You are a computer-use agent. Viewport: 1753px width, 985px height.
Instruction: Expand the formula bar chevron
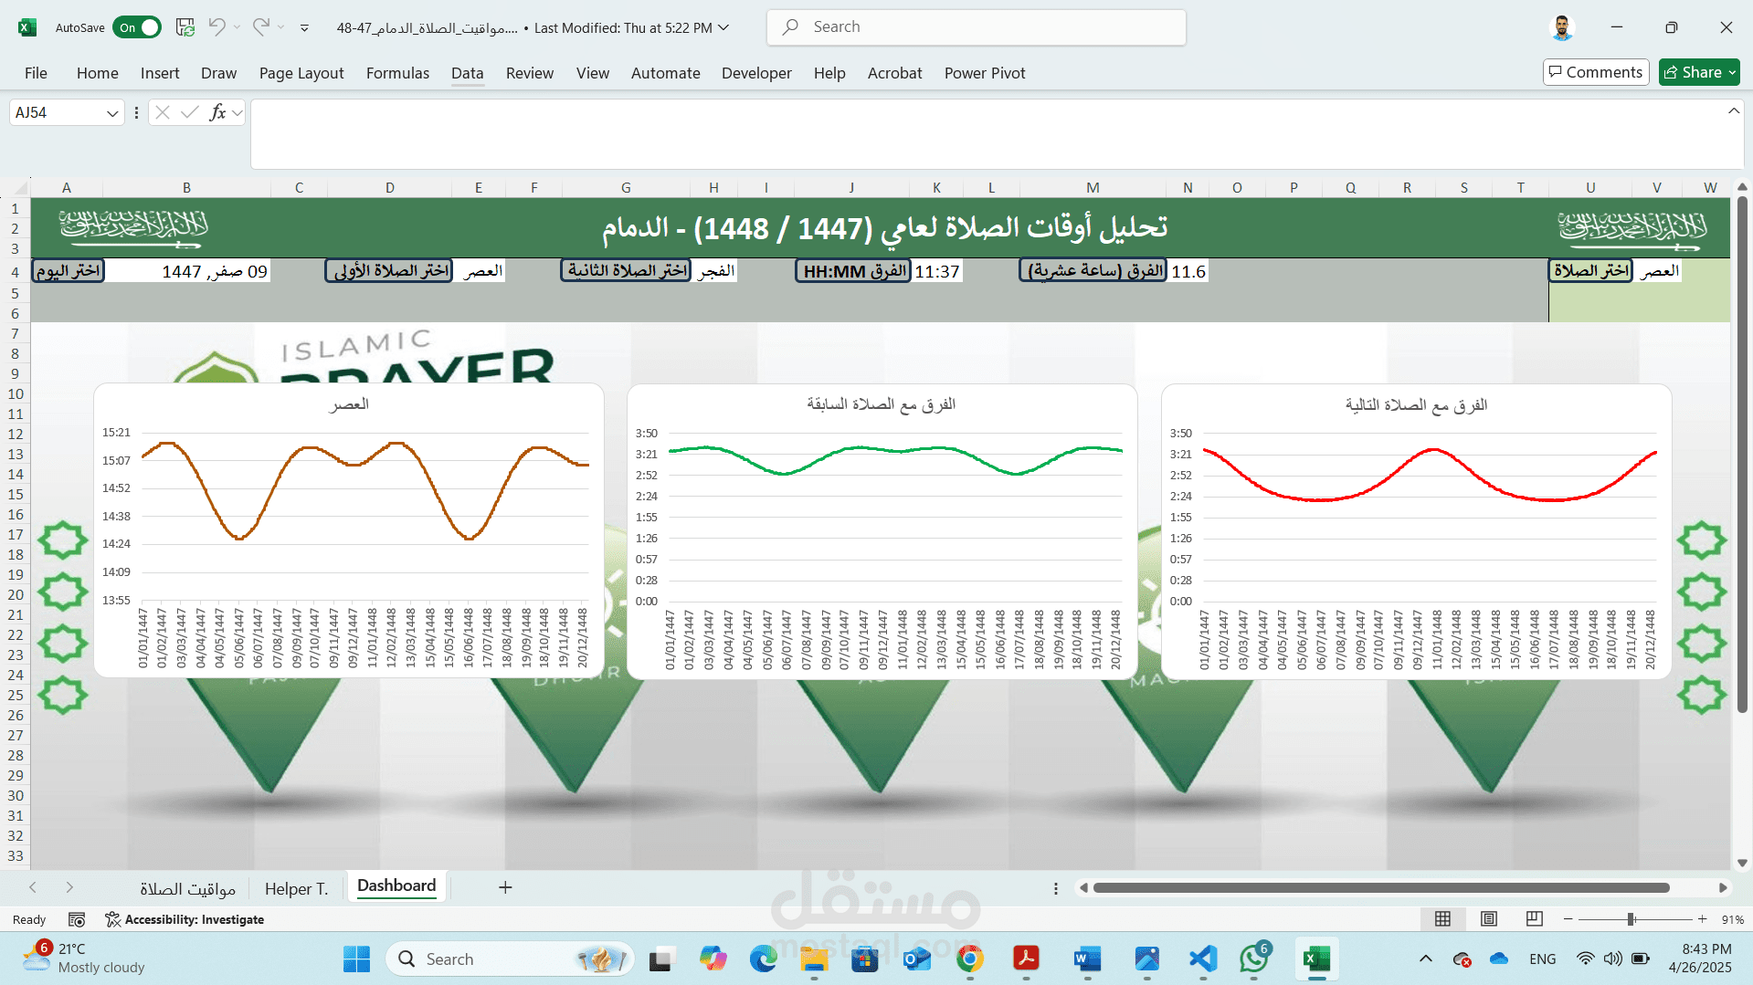tap(1733, 111)
